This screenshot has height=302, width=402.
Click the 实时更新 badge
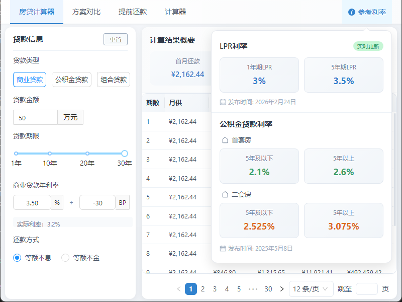pyautogui.click(x=368, y=46)
